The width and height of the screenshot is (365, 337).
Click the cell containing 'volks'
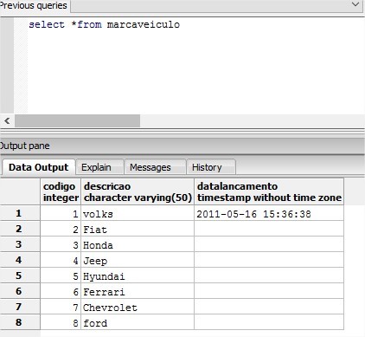(x=138, y=214)
